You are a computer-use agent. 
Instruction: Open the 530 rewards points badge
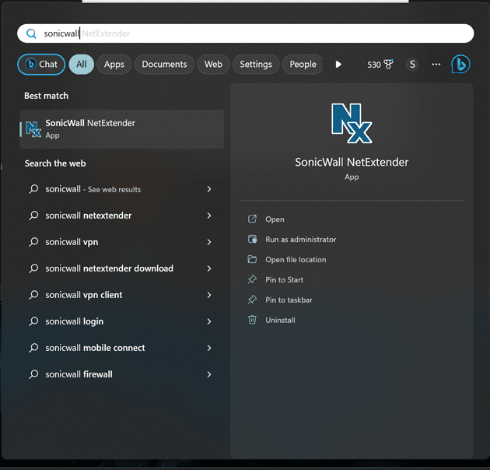click(380, 65)
